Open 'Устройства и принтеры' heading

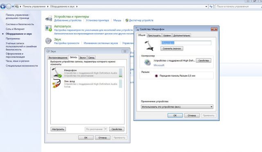72,16
